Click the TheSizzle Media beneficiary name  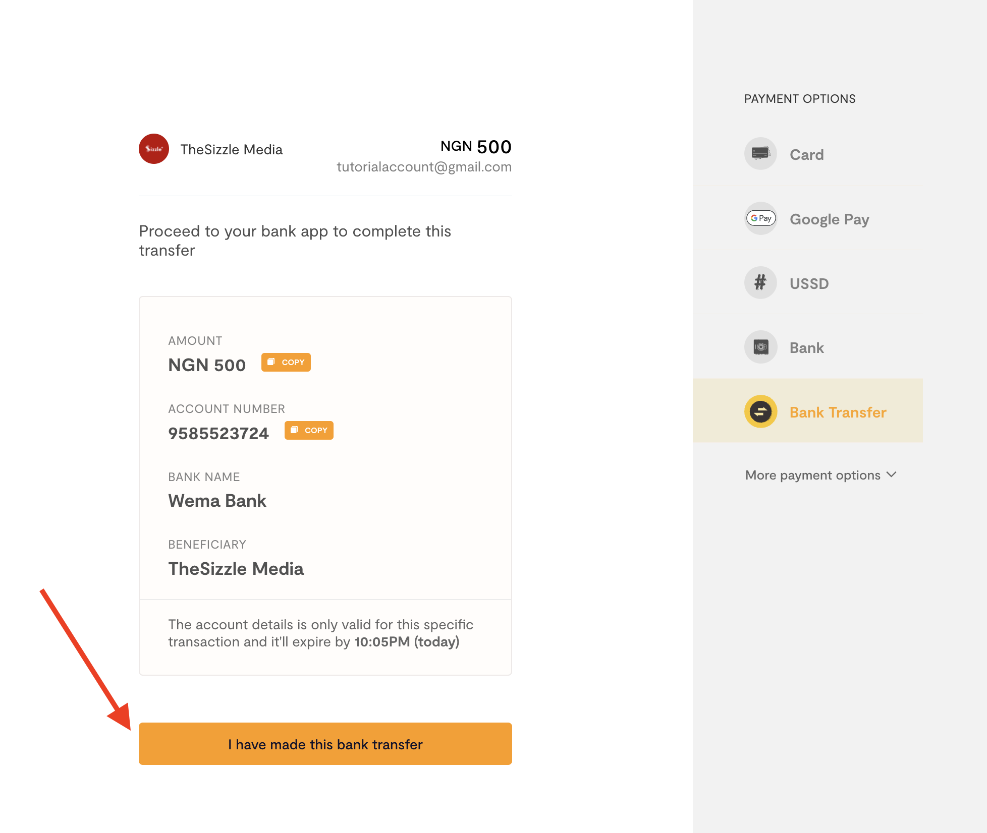pyautogui.click(x=236, y=569)
